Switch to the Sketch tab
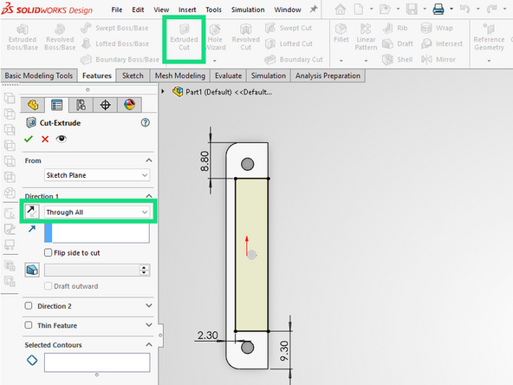Image resolution: width=513 pixels, height=385 pixels. coord(133,75)
